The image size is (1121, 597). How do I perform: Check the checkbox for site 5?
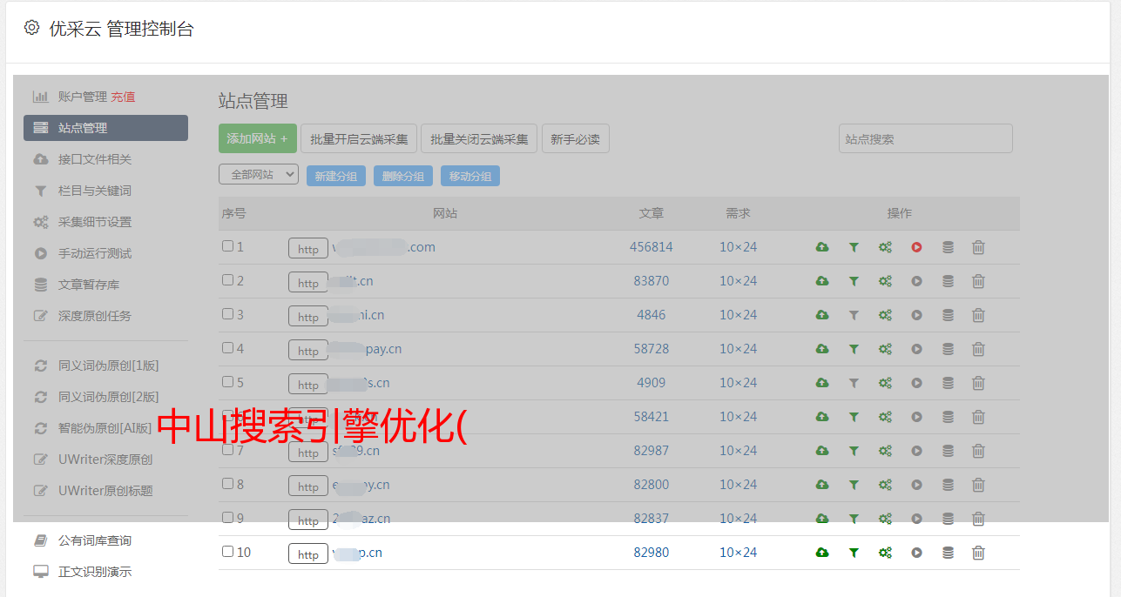click(x=227, y=382)
